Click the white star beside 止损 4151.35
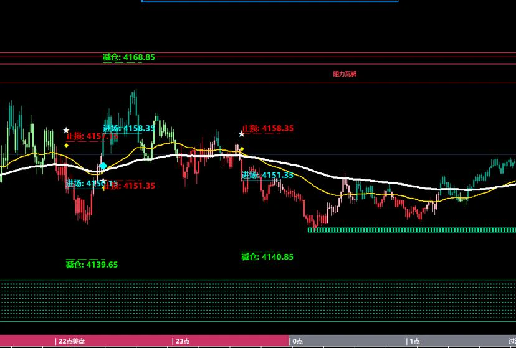This screenshot has height=348, width=516. tap(103, 181)
